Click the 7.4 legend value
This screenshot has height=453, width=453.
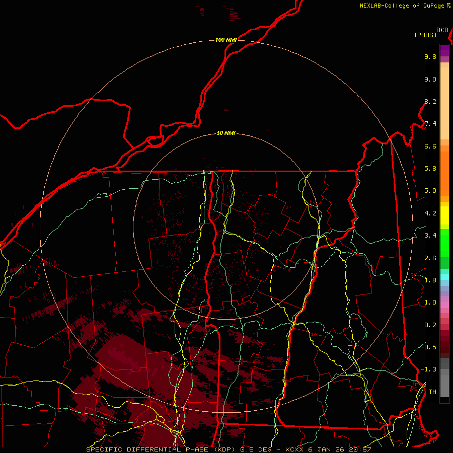tap(430, 124)
